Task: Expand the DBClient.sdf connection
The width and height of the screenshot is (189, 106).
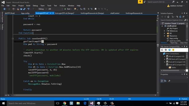Action: coord(164,59)
